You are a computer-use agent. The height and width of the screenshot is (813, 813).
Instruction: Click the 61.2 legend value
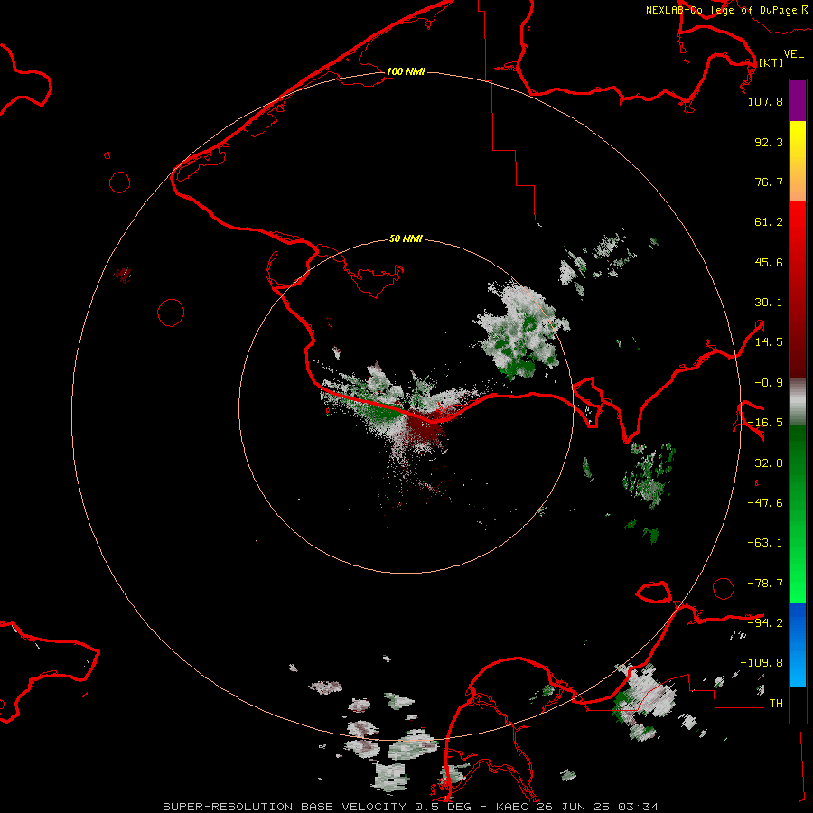coord(769,222)
